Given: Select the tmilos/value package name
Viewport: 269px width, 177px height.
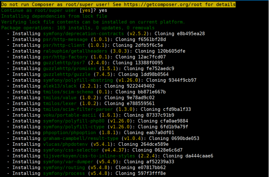Looking at the screenshot, I should [x=60, y=98].
